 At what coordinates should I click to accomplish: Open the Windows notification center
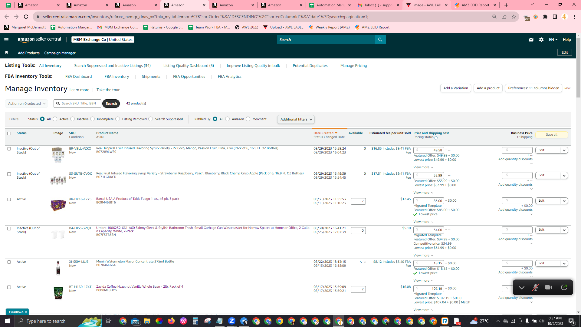[572, 321]
